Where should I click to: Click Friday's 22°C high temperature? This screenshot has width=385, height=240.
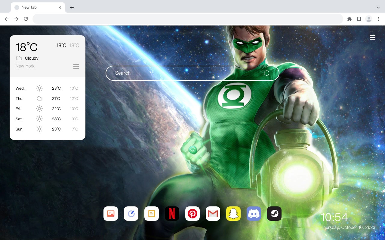point(56,109)
